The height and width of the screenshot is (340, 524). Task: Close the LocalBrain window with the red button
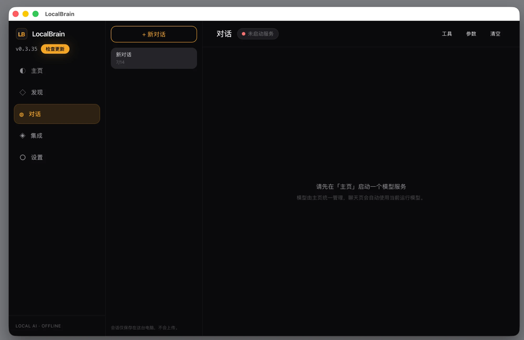(16, 14)
